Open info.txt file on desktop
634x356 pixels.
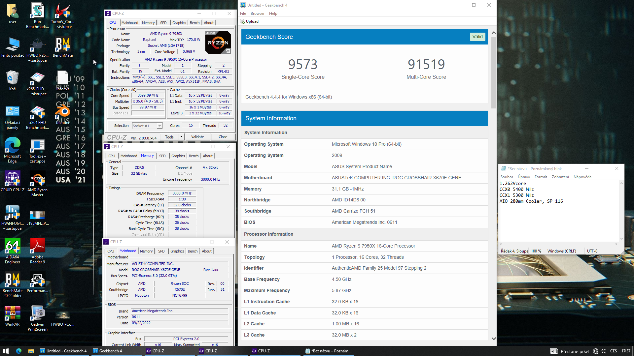[62, 81]
